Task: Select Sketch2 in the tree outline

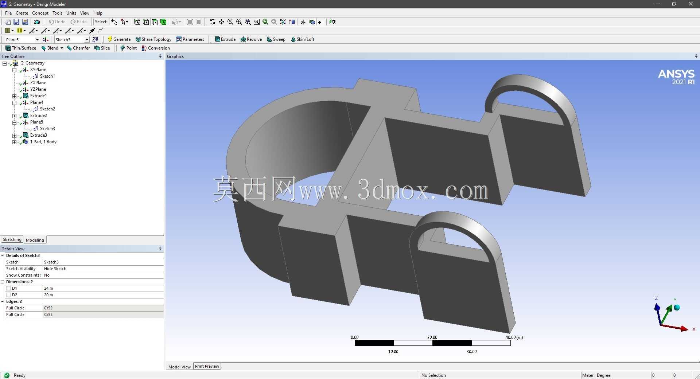Action: pyautogui.click(x=47, y=109)
